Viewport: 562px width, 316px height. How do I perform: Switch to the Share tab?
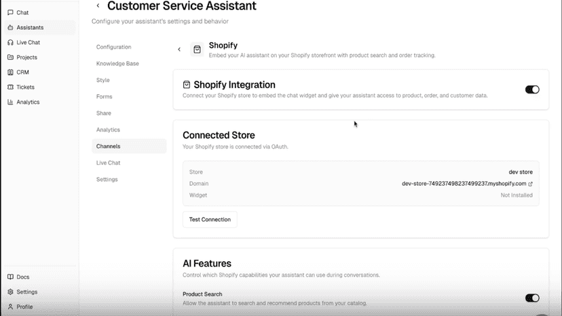point(129,113)
